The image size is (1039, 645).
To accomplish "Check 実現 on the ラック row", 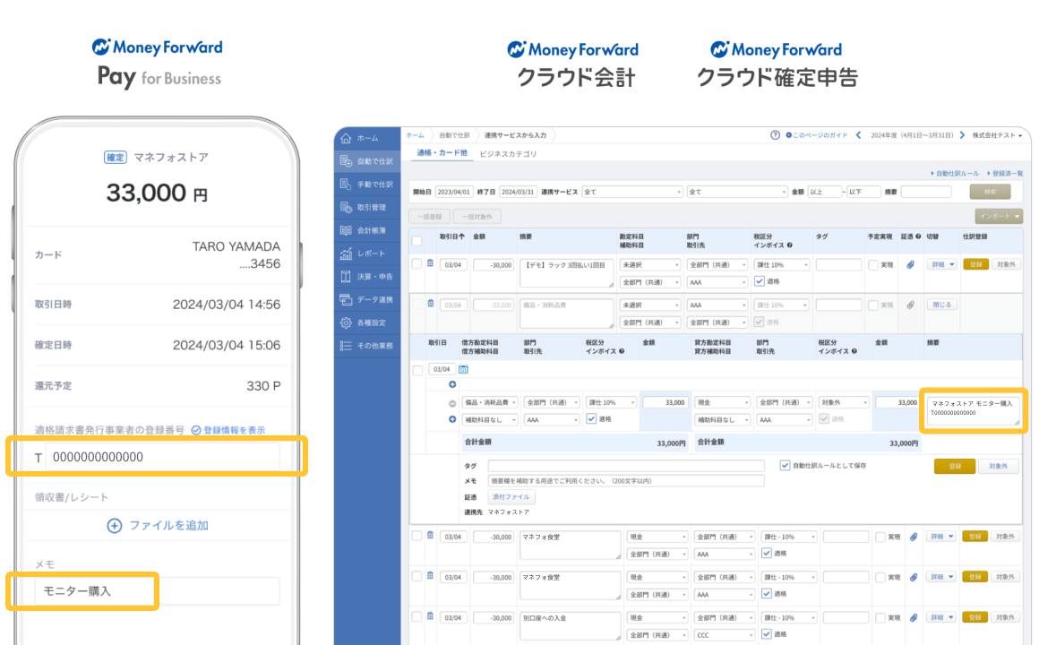I will 873,265.
